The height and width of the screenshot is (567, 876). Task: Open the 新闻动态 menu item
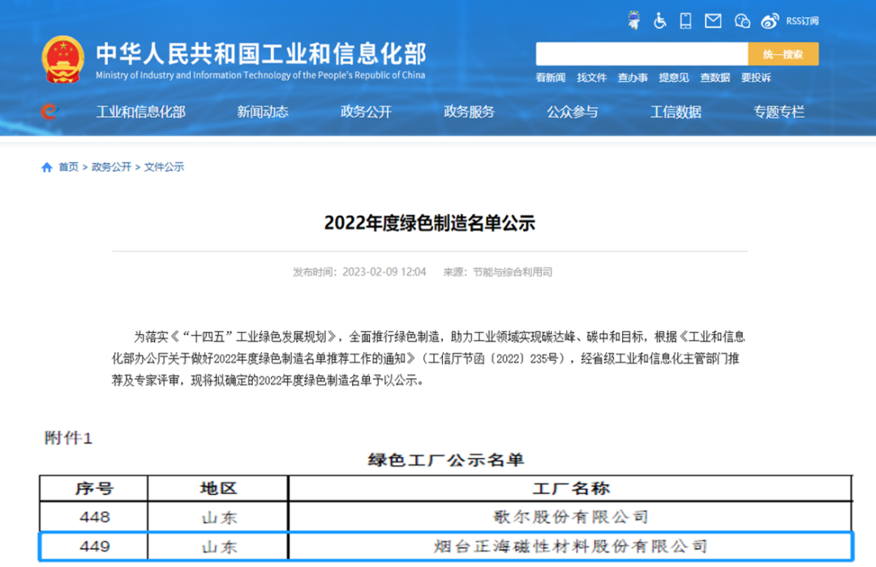point(263,112)
